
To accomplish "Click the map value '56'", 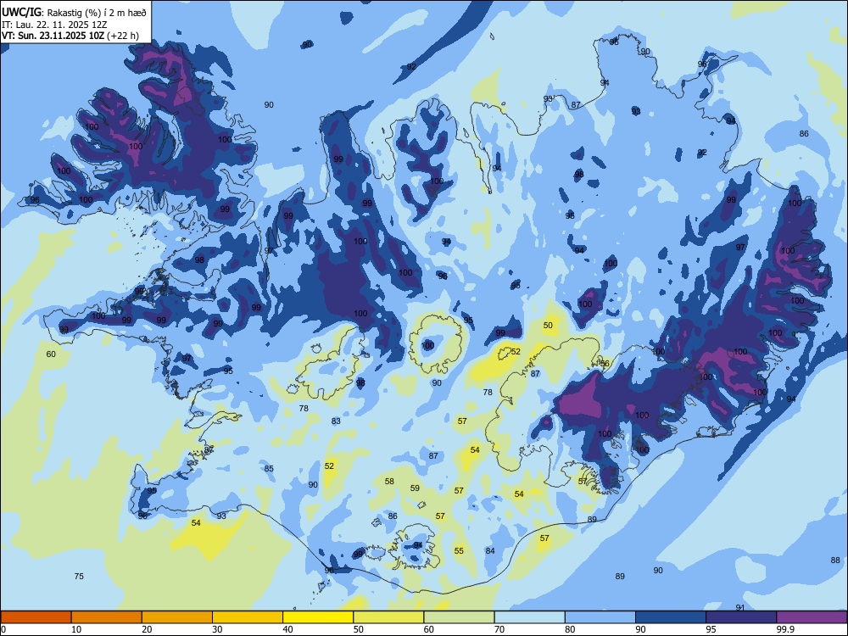I will (x=605, y=364).
